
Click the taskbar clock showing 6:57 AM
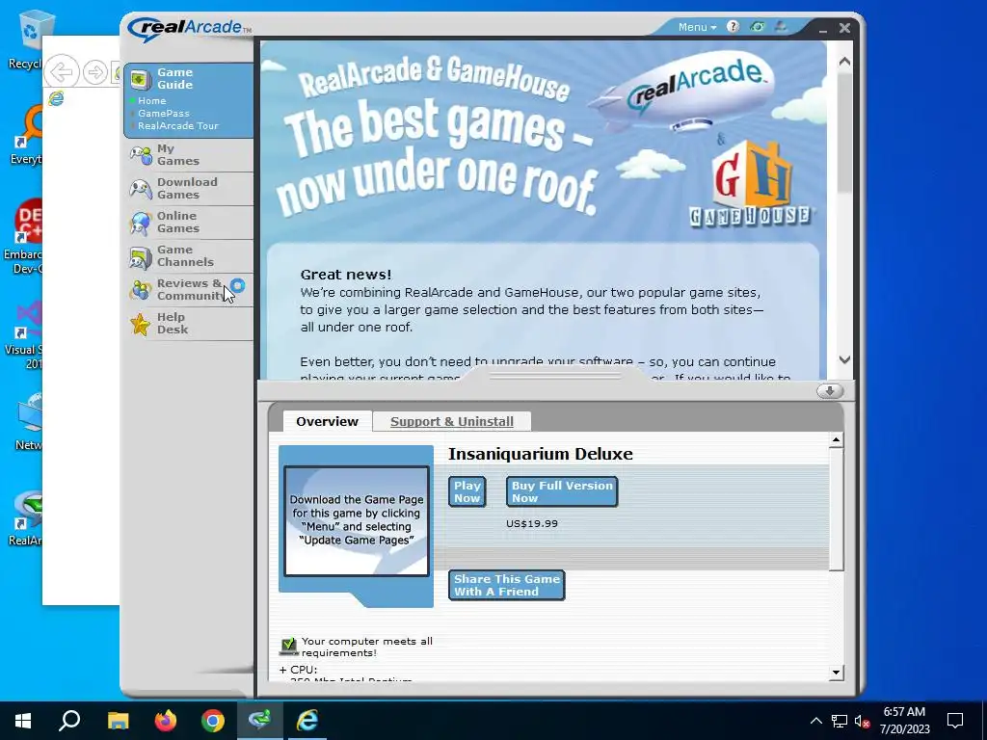[904, 721]
